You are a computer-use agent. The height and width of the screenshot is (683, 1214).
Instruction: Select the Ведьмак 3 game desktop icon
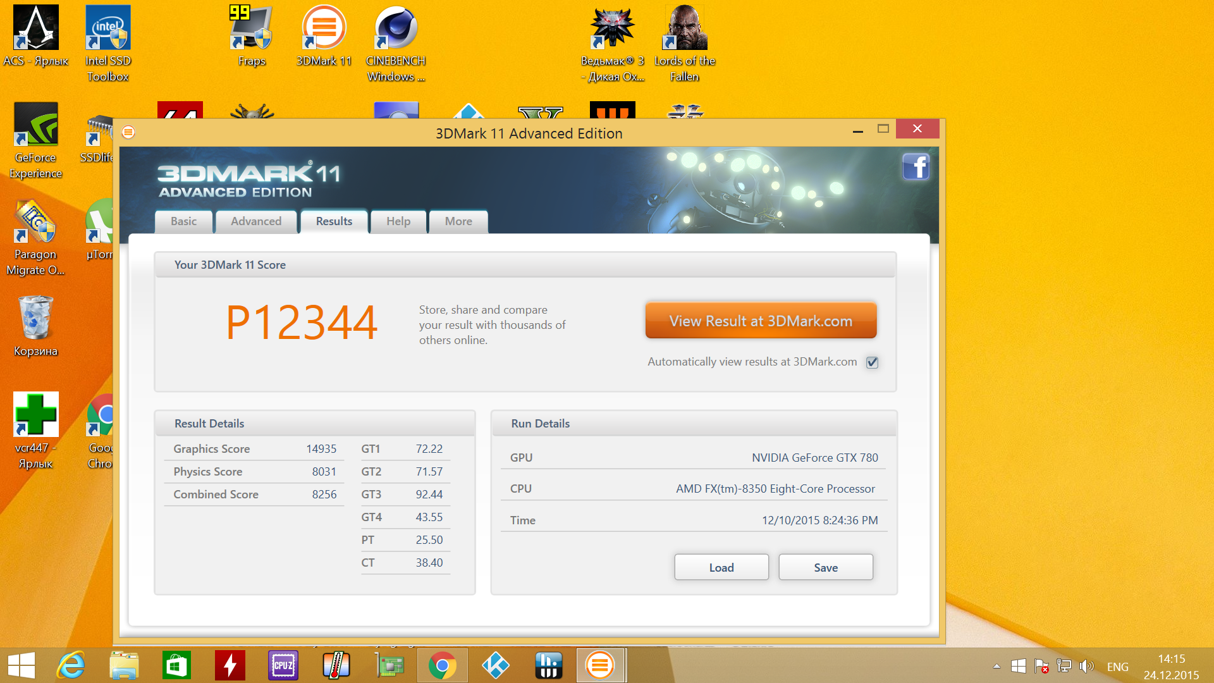pyautogui.click(x=612, y=44)
